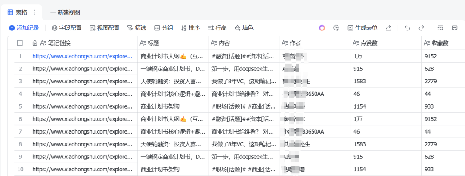The image size is (465, 176).
Task: Click 标题 cell 商业计划书架构 in row 5
Action: [x=173, y=106]
